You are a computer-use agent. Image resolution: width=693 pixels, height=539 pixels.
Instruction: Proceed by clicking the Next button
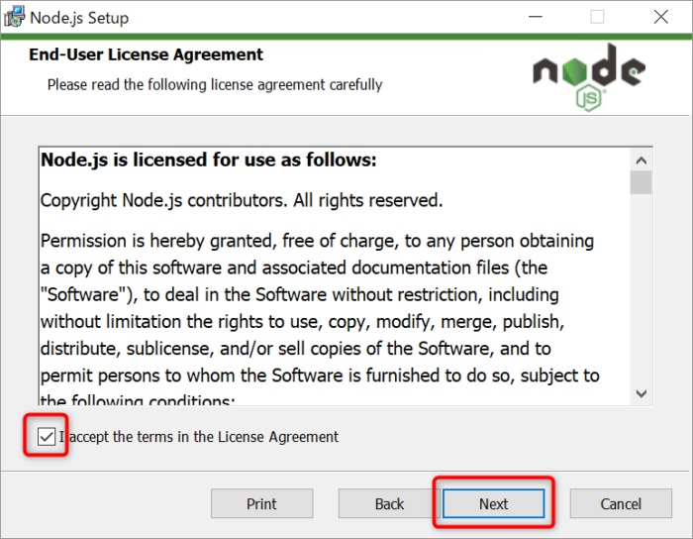493,503
